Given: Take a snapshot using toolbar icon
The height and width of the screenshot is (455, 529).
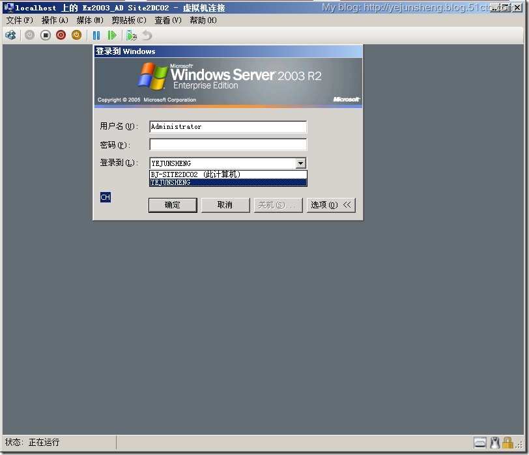Looking at the screenshot, I should (x=131, y=35).
